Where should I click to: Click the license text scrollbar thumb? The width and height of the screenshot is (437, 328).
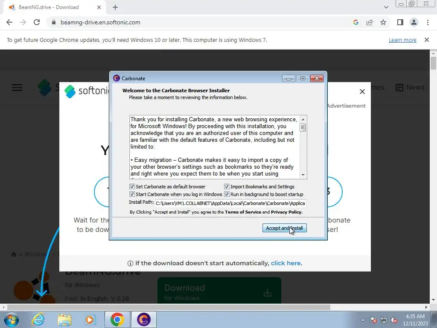click(x=303, y=127)
